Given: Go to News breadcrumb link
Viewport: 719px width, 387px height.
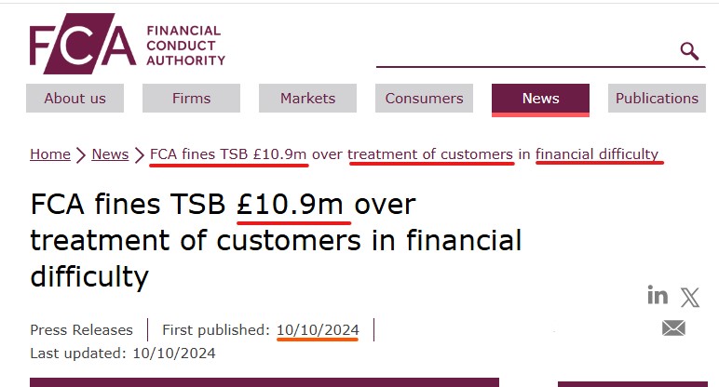Looking at the screenshot, I should 110,154.
